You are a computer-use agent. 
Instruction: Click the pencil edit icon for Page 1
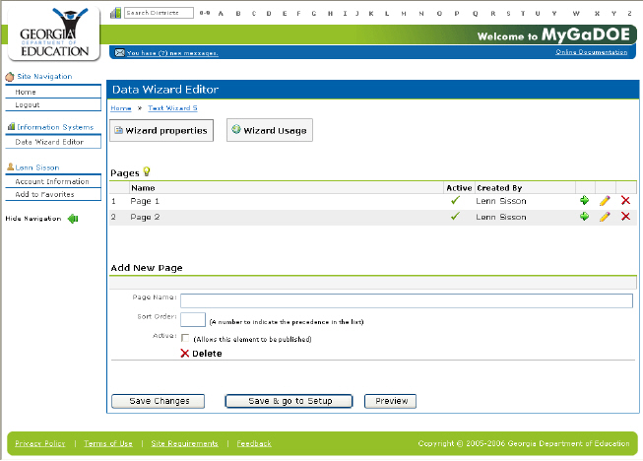605,201
